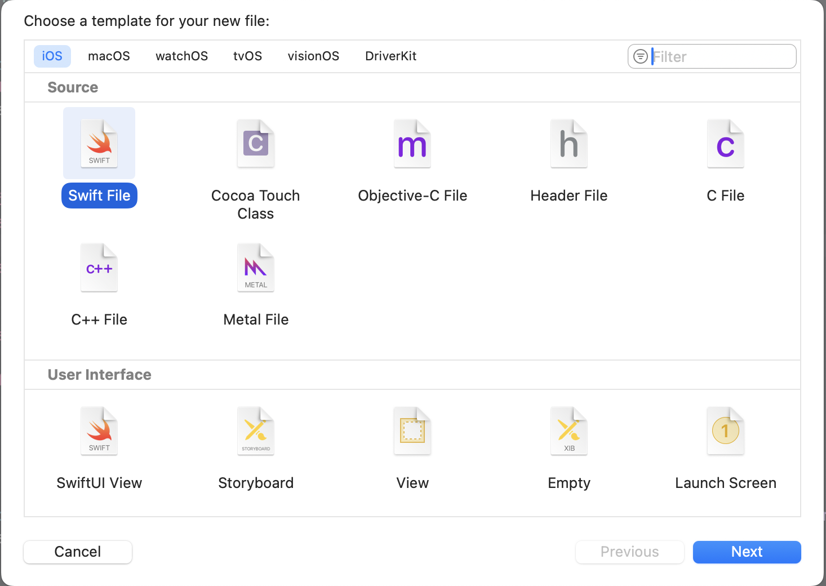
Task: Open the watchOS platform tab
Action: (x=181, y=56)
